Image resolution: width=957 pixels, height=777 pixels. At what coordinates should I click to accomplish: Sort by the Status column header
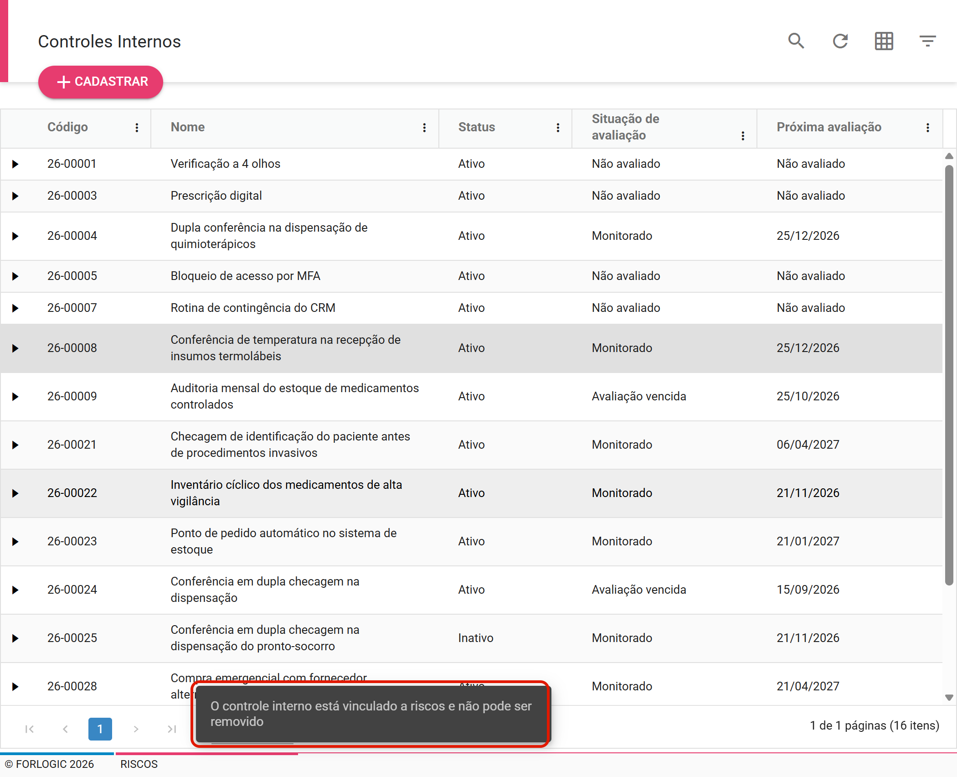tap(477, 127)
